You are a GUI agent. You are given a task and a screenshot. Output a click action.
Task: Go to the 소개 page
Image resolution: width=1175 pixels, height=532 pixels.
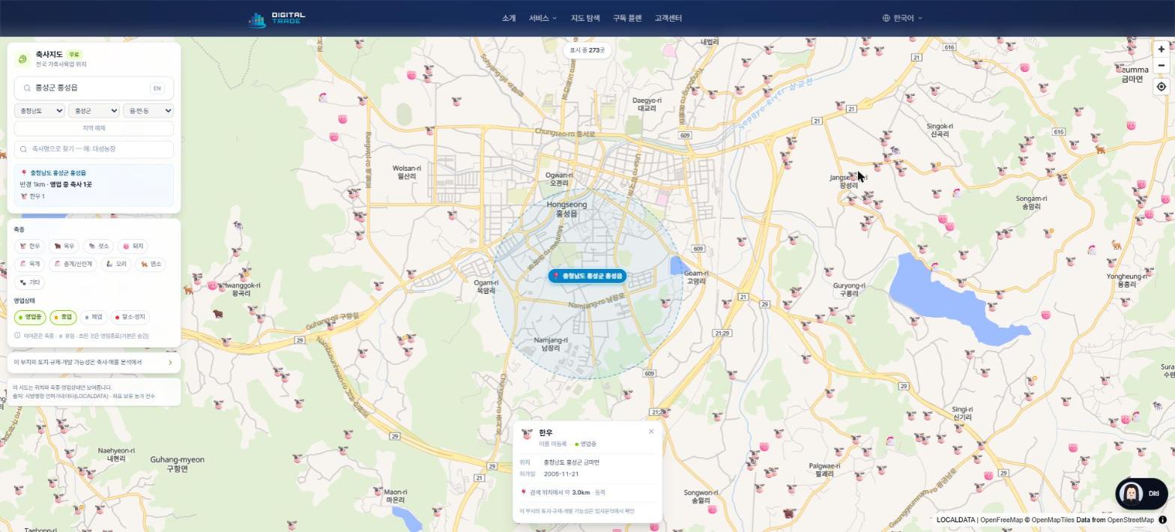[x=509, y=19]
